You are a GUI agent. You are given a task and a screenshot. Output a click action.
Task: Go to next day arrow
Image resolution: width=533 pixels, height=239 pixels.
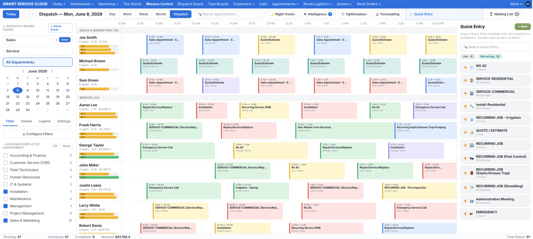(33, 14)
